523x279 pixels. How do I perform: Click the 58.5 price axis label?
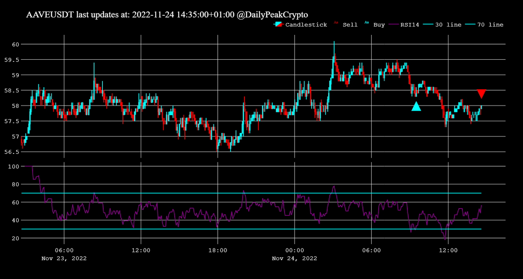pyautogui.click(x=11, y=91)
